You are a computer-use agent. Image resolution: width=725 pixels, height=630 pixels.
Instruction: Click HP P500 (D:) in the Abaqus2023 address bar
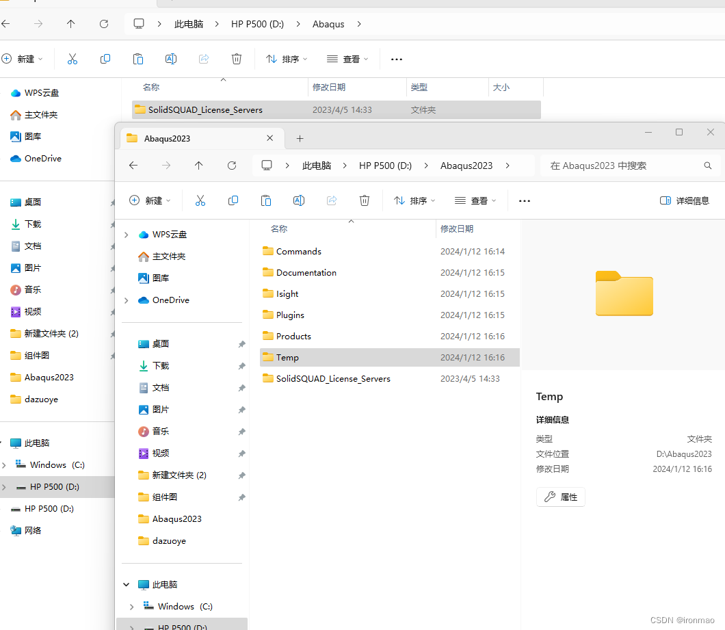[x=385, y=166]
